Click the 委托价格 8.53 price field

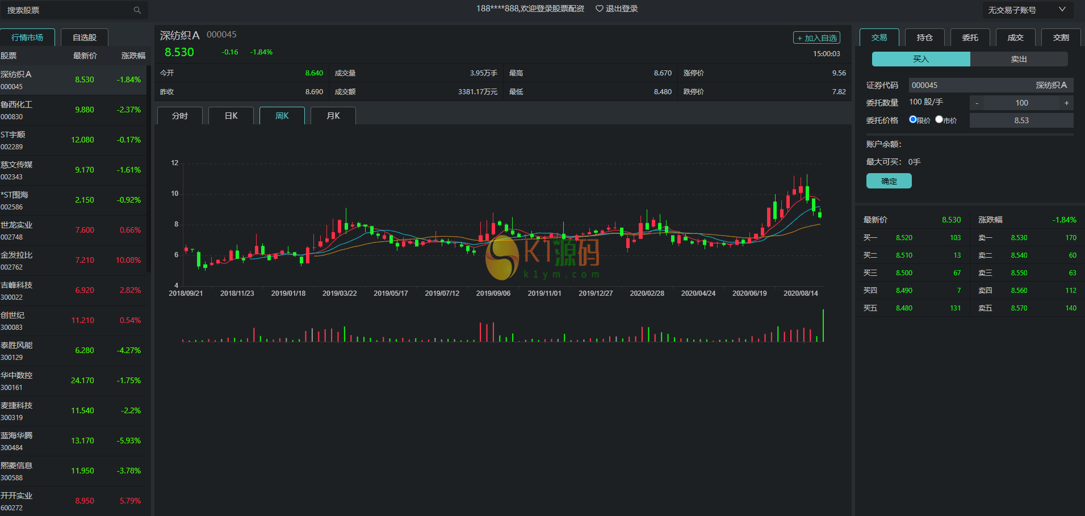click(x=1021, y=120)
